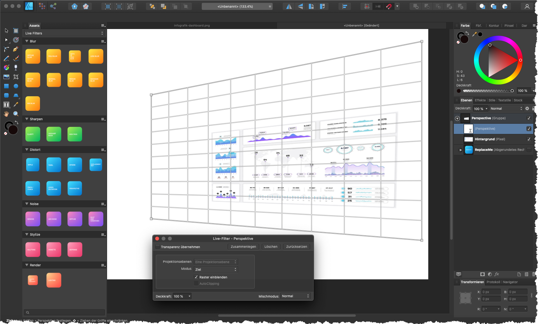Viewport: 538px width, 324px height.
Task: Select the Hand view tool
Action: tap(6, 114)
